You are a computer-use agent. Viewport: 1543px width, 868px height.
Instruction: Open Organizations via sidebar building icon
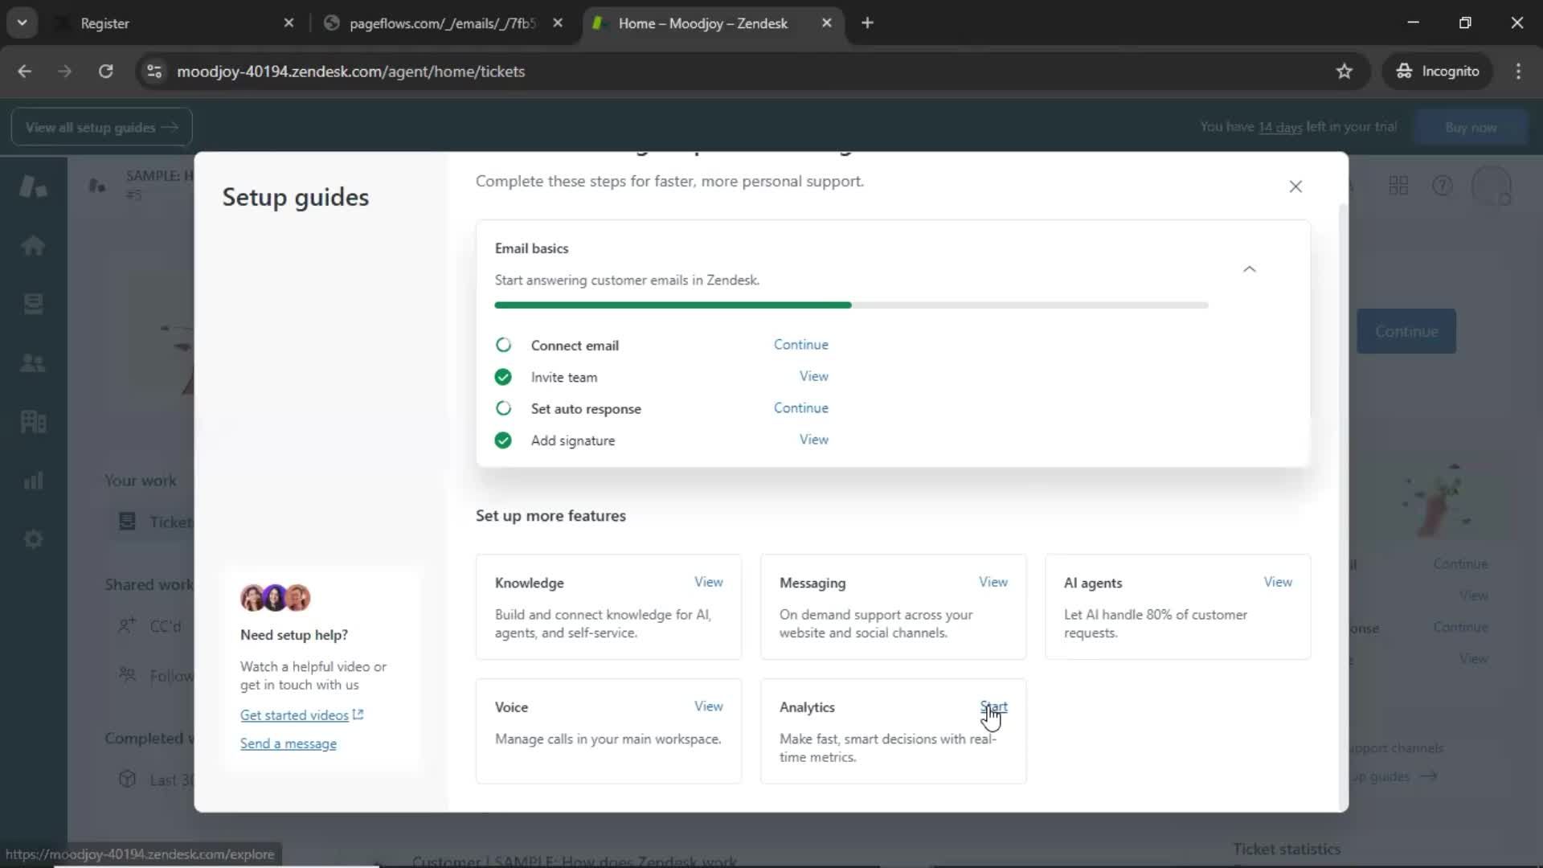(x=33, y=421)
